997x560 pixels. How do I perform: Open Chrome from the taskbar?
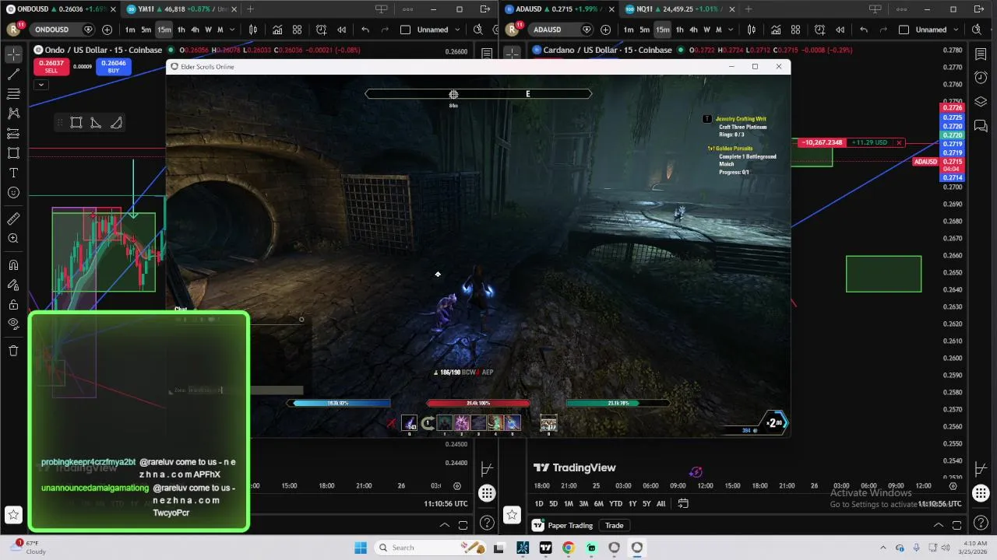click(569, 548)
